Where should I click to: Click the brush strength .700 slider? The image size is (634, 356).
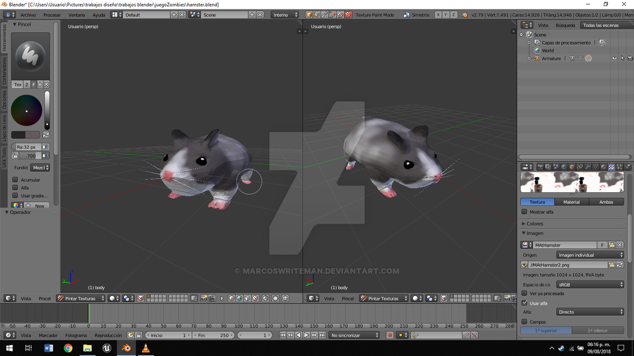(30, 155)
